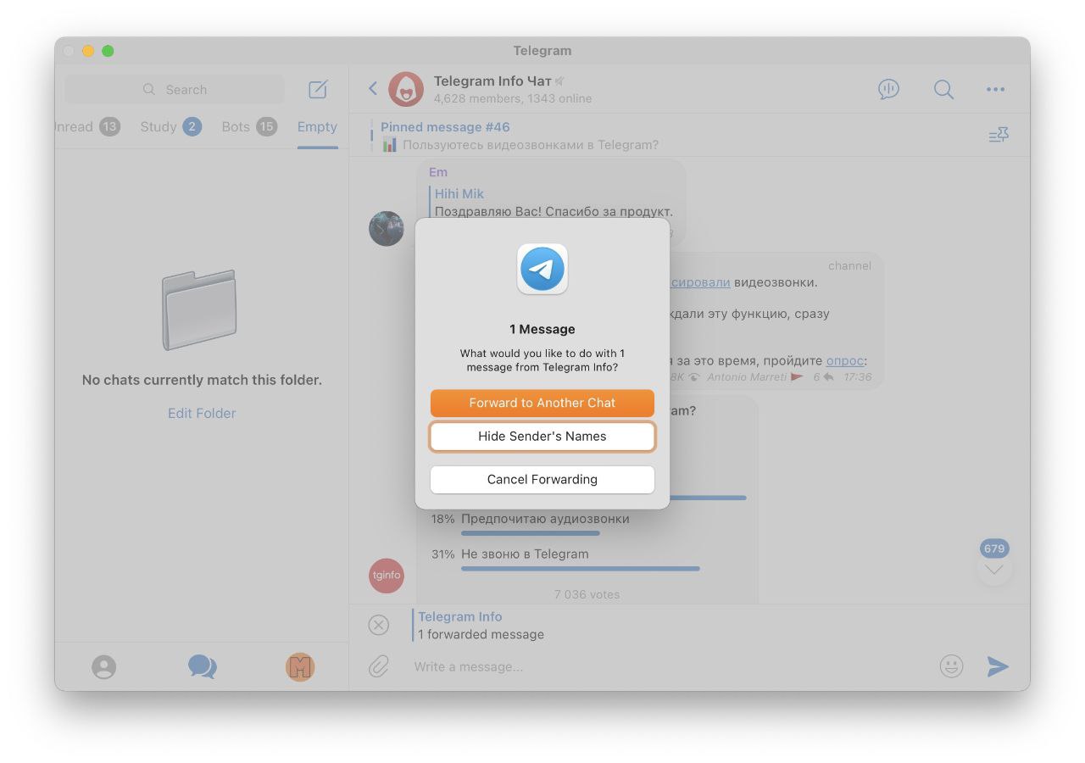Open the three-dots more menu
The height and width of the screenshot is (763, 1085).
(995, 89)
